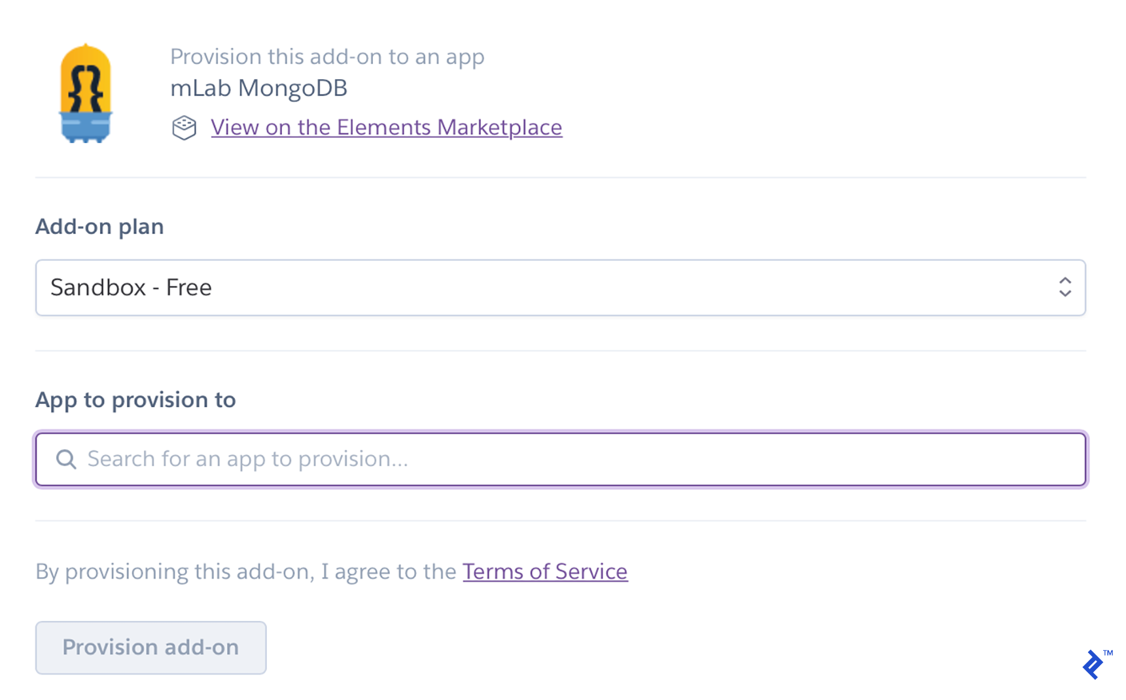
Task: Click the up-down chevron on Sandbox - Free
Action: pyautogui.click(x=1064, y=288)
